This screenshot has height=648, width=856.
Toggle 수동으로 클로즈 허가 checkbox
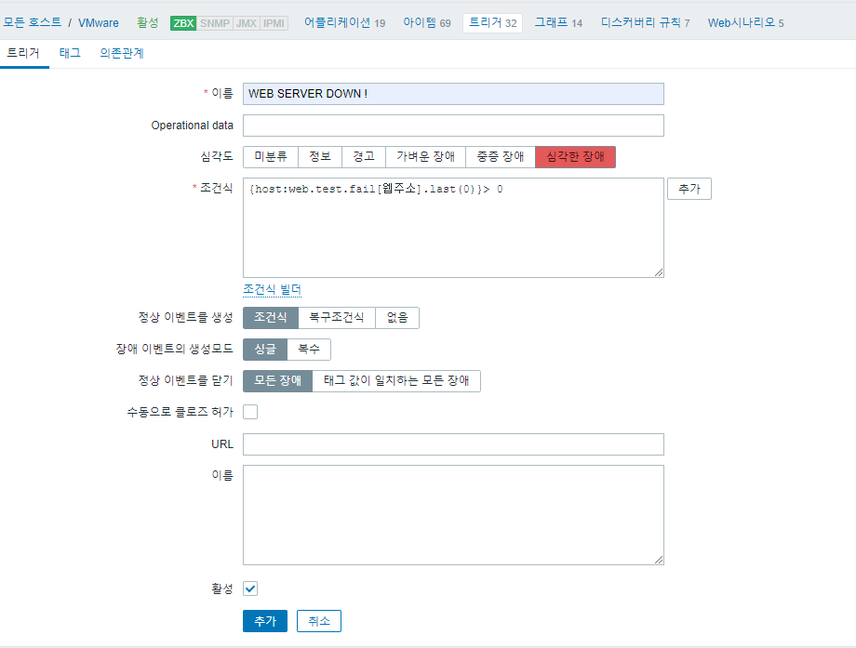[x=250, y=412]
